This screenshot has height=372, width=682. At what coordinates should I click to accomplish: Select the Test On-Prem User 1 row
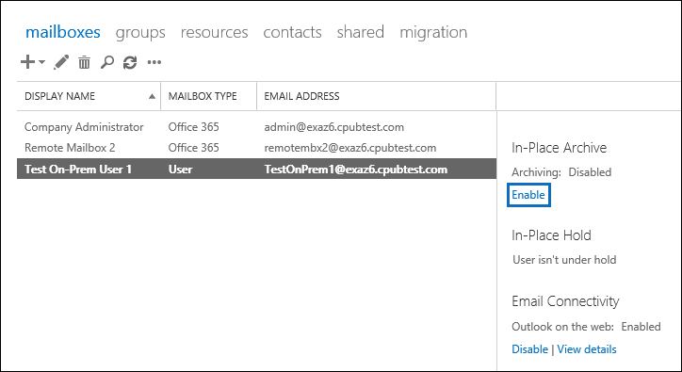[256, 169]
